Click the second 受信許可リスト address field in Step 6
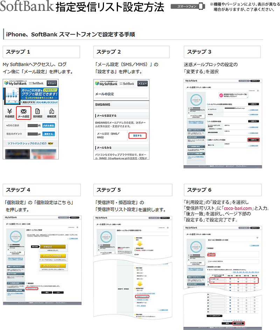Viewport: 280px width, 330px height. 218,282
